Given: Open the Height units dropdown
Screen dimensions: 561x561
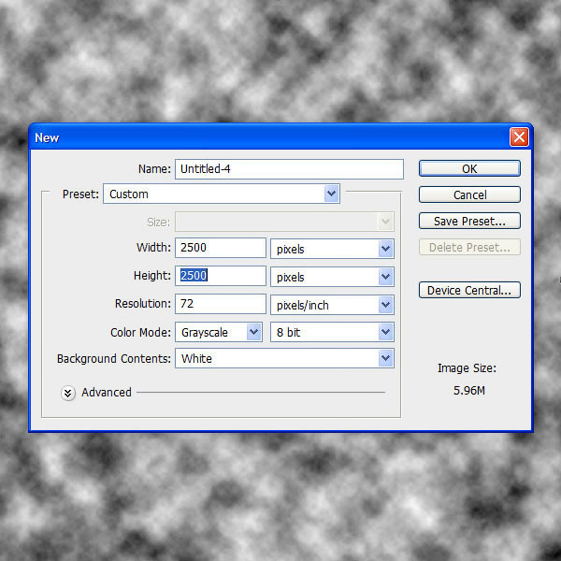Looking at the screenshot, I should [332, 277].
